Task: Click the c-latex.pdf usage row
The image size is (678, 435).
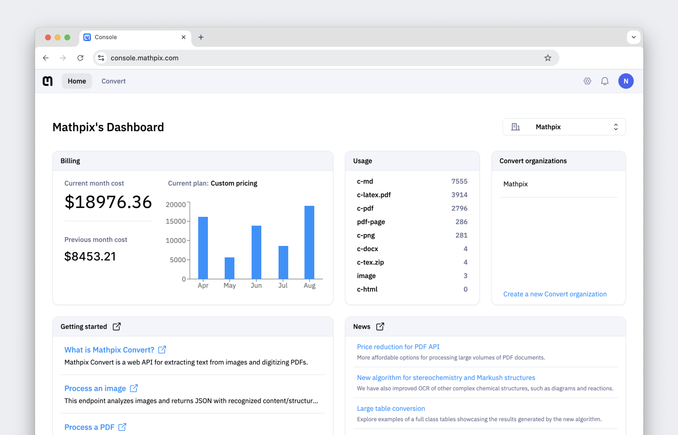Action: [x=412, y=195]
